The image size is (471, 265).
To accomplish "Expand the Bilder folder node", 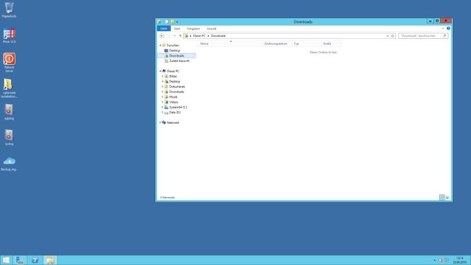I will tap(162, 76).
